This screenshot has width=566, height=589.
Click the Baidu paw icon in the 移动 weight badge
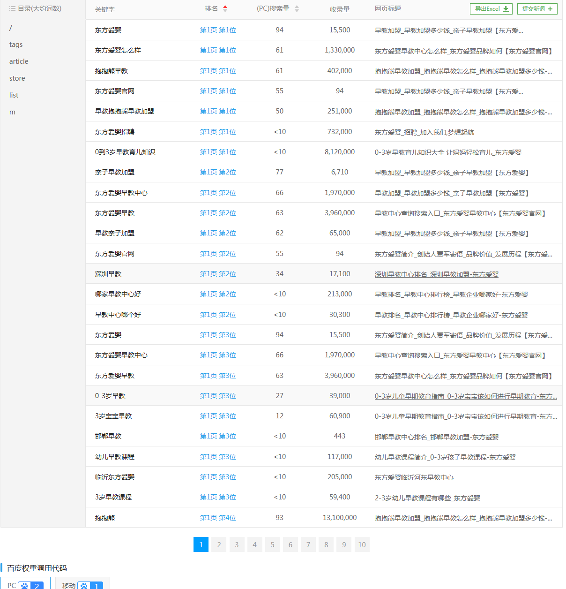(x=84, y=586)
